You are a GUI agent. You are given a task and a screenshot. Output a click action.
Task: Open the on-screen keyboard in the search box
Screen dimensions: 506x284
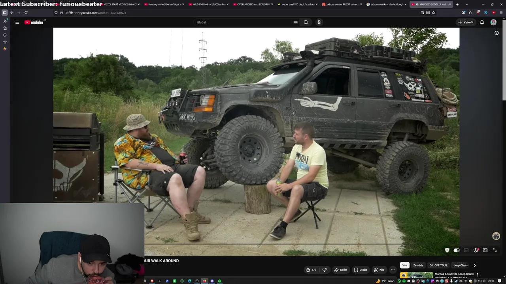click(x=295, y=22)
